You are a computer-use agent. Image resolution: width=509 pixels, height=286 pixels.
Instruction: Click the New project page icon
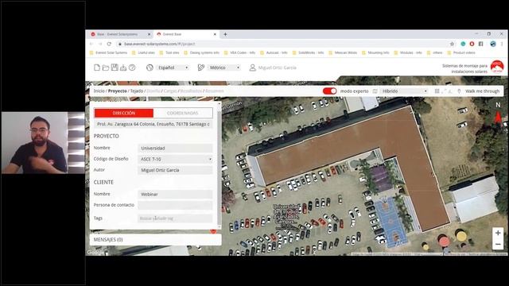pyautogui.click(x=97, y=68)
